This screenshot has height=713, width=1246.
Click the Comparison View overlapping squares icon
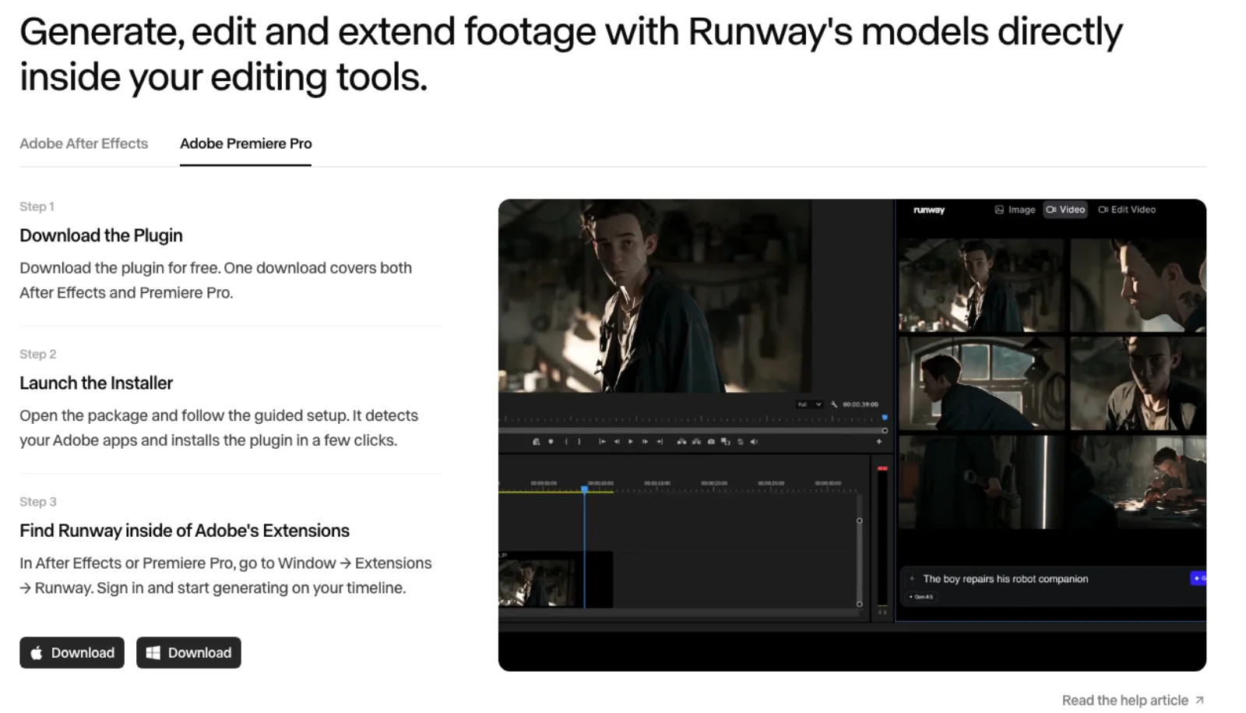pos(726,442)
